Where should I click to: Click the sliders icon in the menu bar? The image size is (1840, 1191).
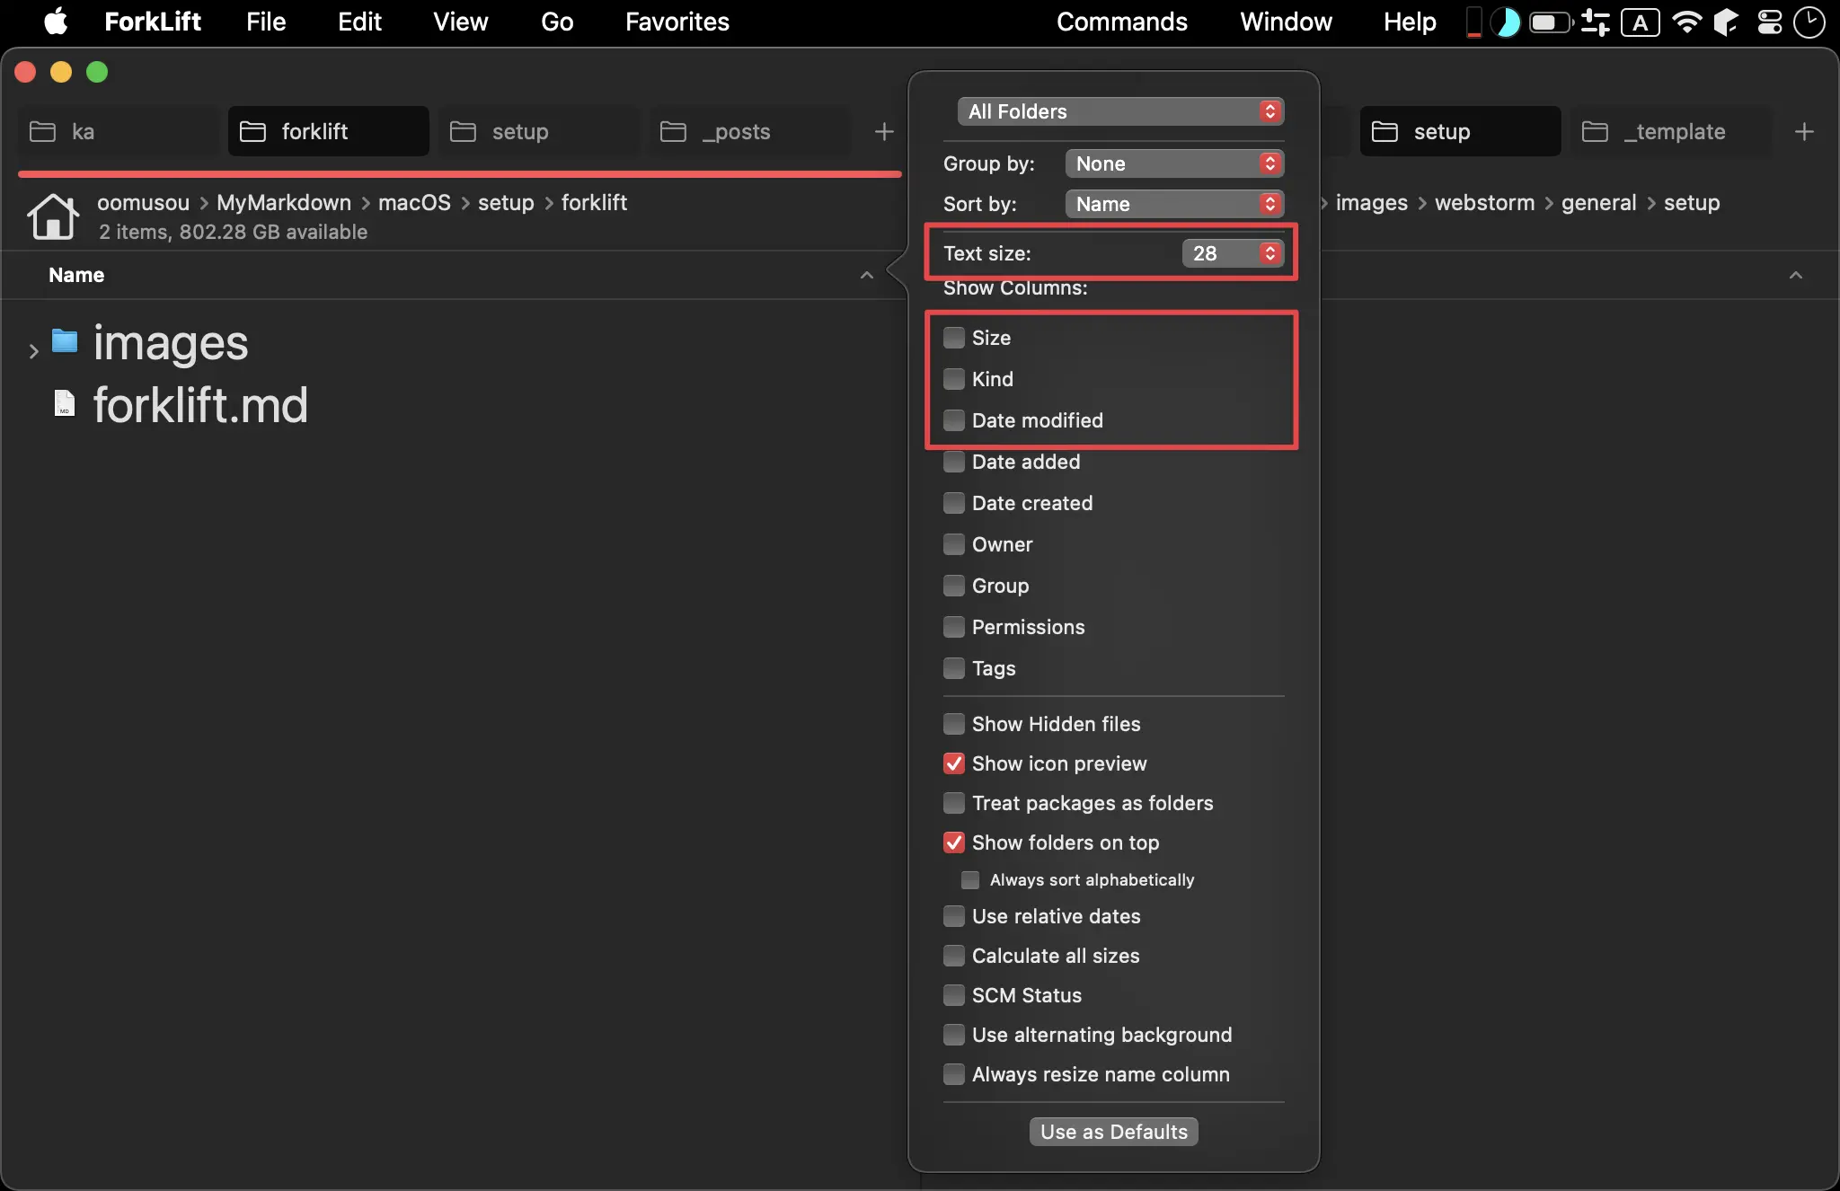coord(1596,22)
